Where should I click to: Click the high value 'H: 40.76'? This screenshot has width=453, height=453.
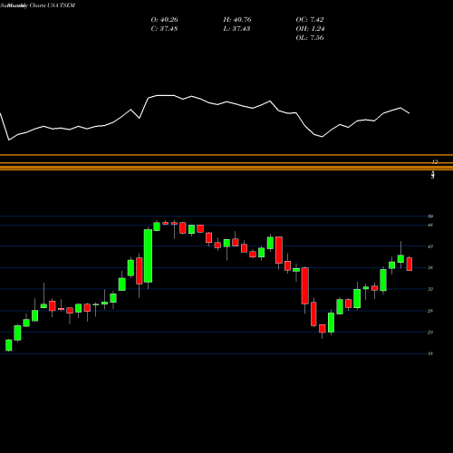[237, 20]
